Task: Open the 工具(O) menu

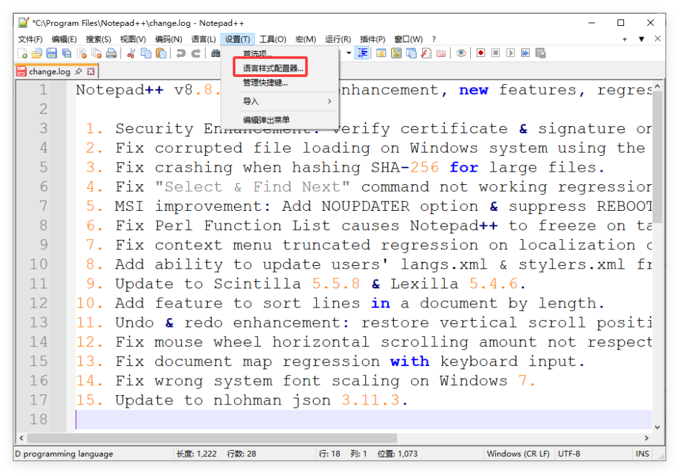Action: (273, 39)
